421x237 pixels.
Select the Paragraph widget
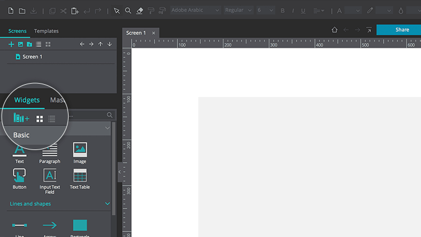[50, 153]
